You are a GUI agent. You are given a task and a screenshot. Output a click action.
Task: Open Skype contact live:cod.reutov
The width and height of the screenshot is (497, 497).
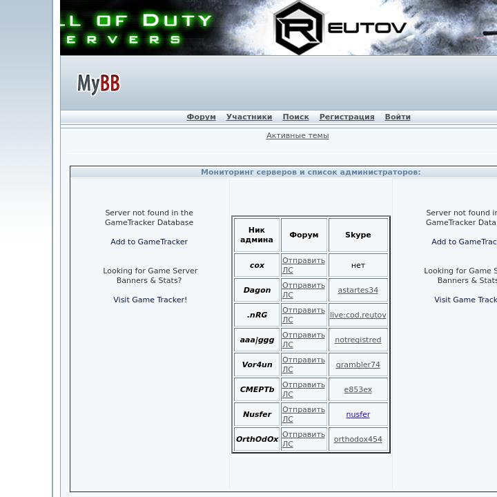[358, 315]
